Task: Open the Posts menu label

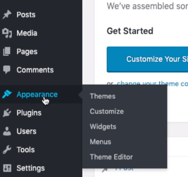Action: coord(26,15)
